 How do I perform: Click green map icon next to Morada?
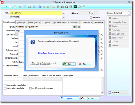[75, 27]
